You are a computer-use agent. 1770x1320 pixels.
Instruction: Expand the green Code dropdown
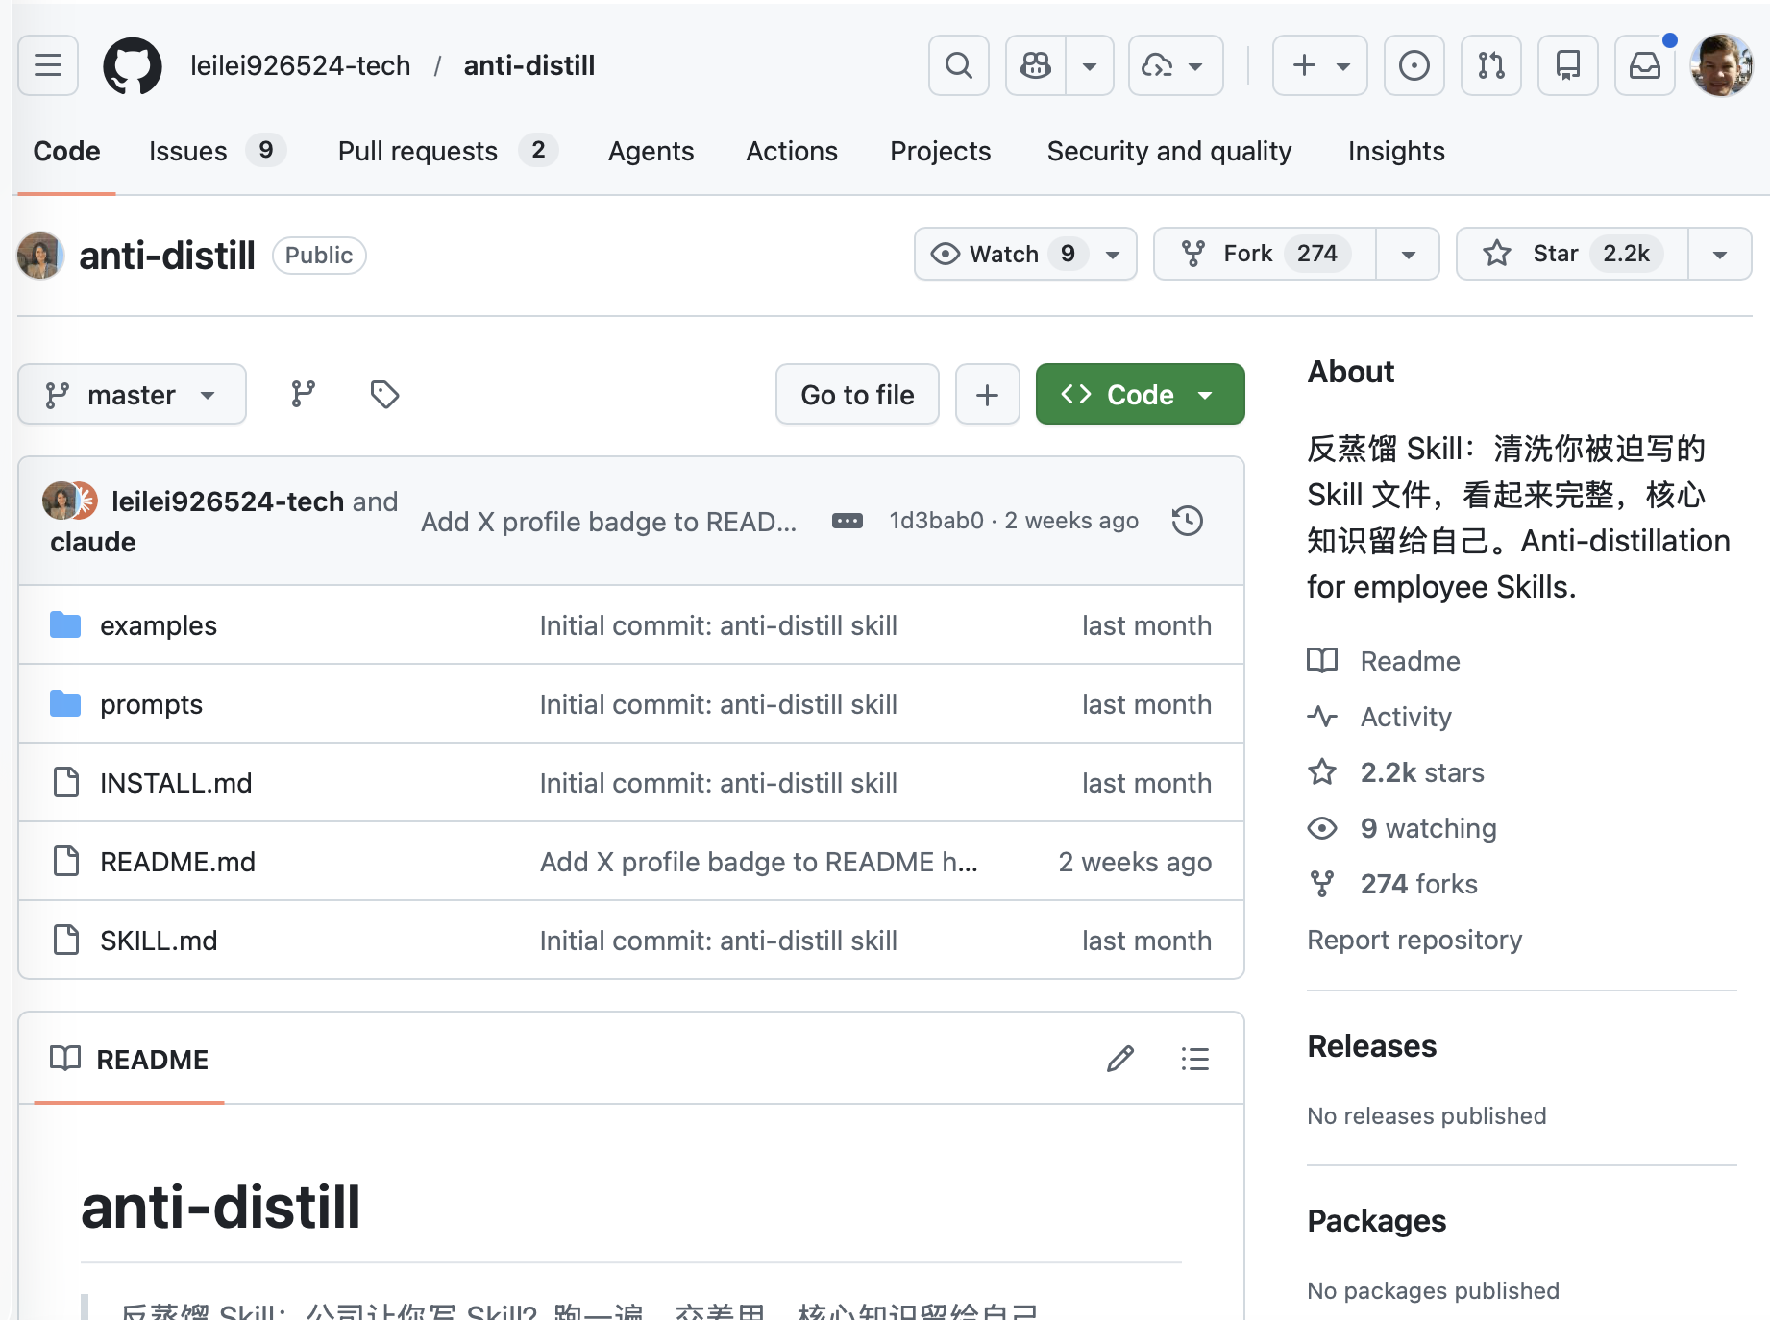click(x=1140, y=394)
